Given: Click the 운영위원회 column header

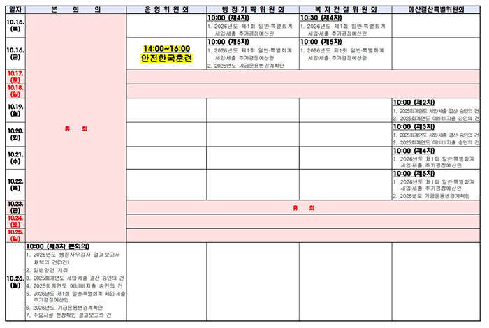Looking at the screenshot, I should (x=166, y=10).
